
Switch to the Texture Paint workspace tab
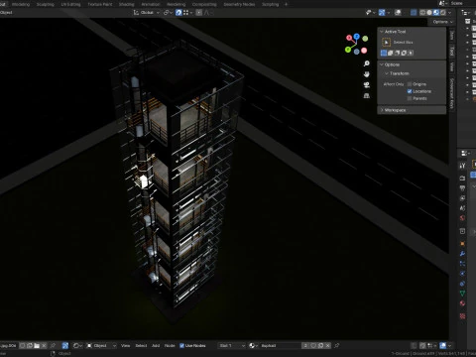click(100, 4)
